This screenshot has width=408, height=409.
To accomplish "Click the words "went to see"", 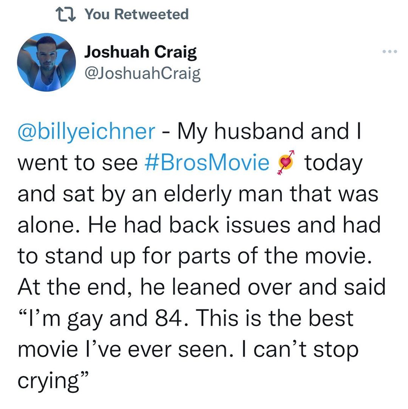I will tap(77, 163).
